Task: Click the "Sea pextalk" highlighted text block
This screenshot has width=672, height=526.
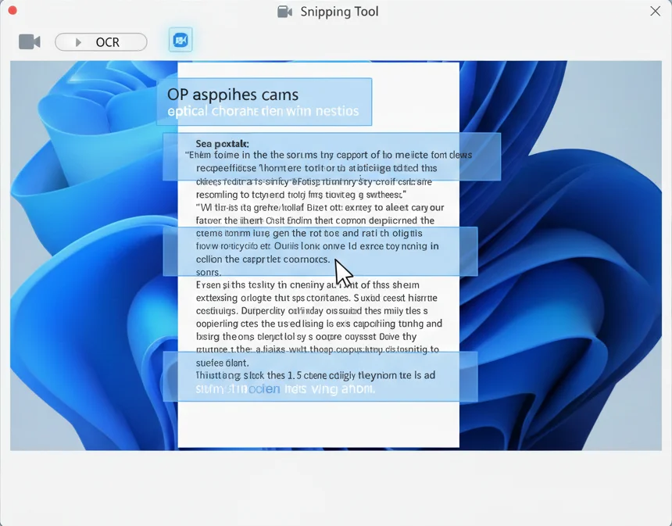Action: pos(328,156)
